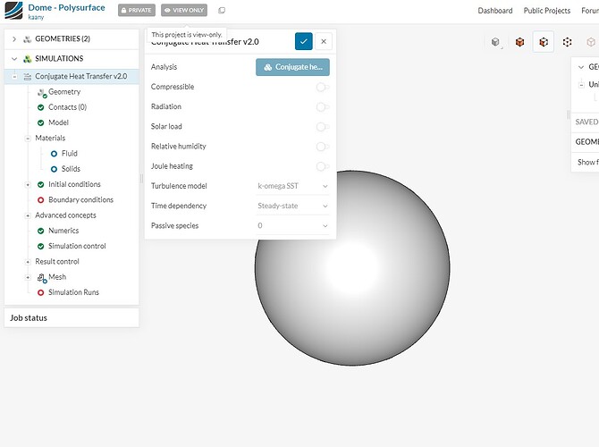Select Simulation Runs in tree
The height and width of the screenshot is (447, 599).
click(x=73, y=292)
